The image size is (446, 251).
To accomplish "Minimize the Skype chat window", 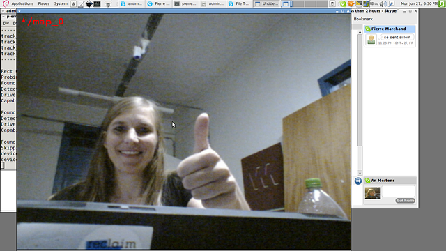I will click(x=404, y=11).
